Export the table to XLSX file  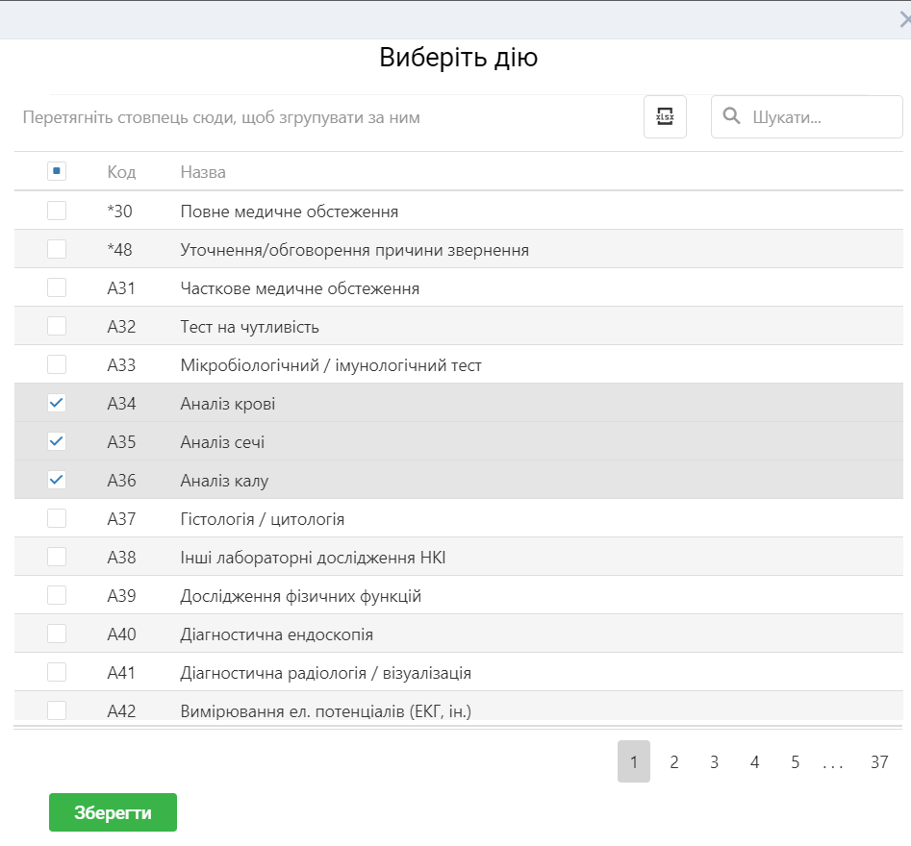[x=665, y=116]
